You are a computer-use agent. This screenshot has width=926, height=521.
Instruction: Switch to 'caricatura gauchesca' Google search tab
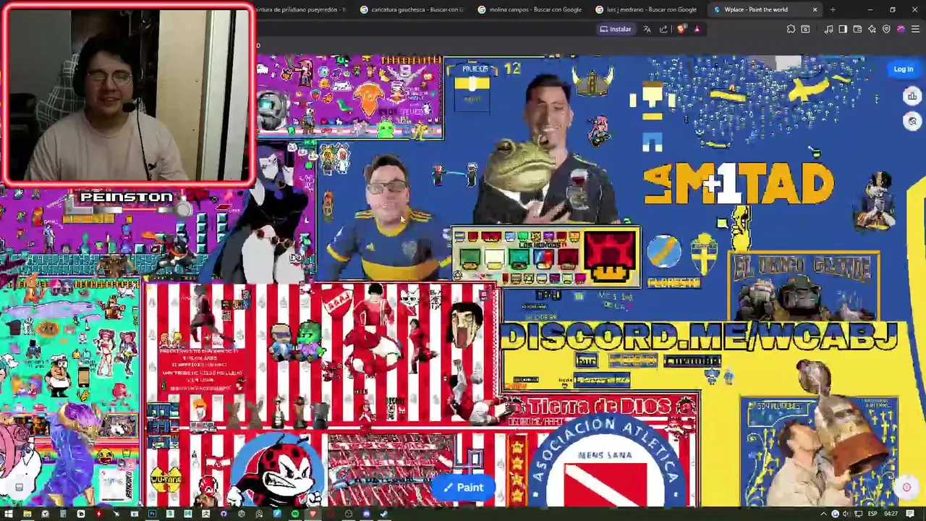click(412, 9)
